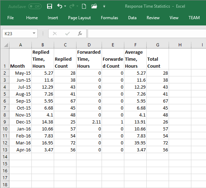Screen dimensions: 206x188
Task: Open Customize Quick Access Toolbar dropdown
Action: (104, 6)
